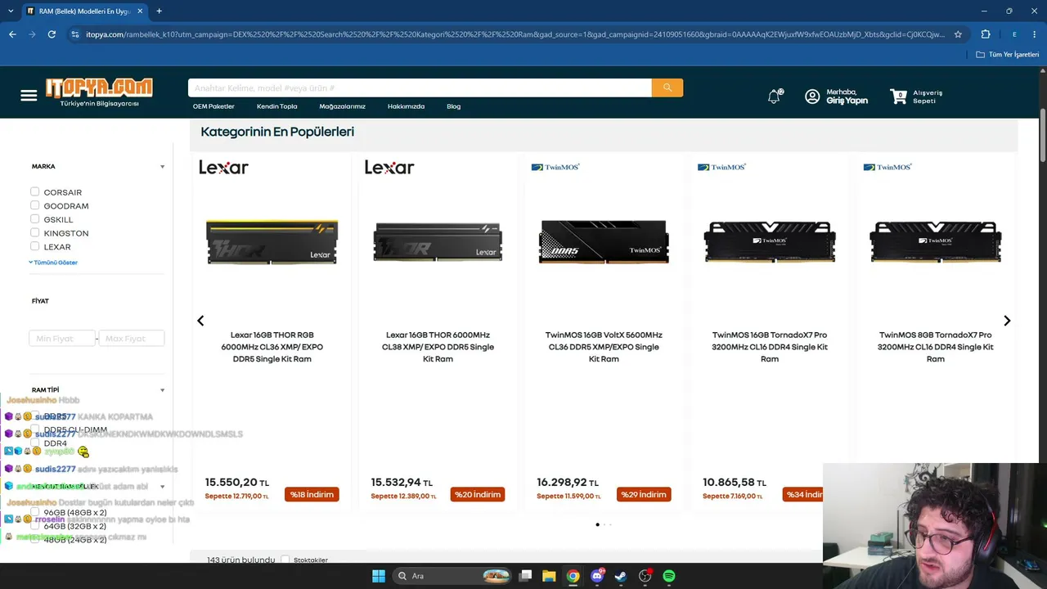Screen dimensions: 1047x589
Task: View site information icon in address bar
Action: [x=75, y=34]
